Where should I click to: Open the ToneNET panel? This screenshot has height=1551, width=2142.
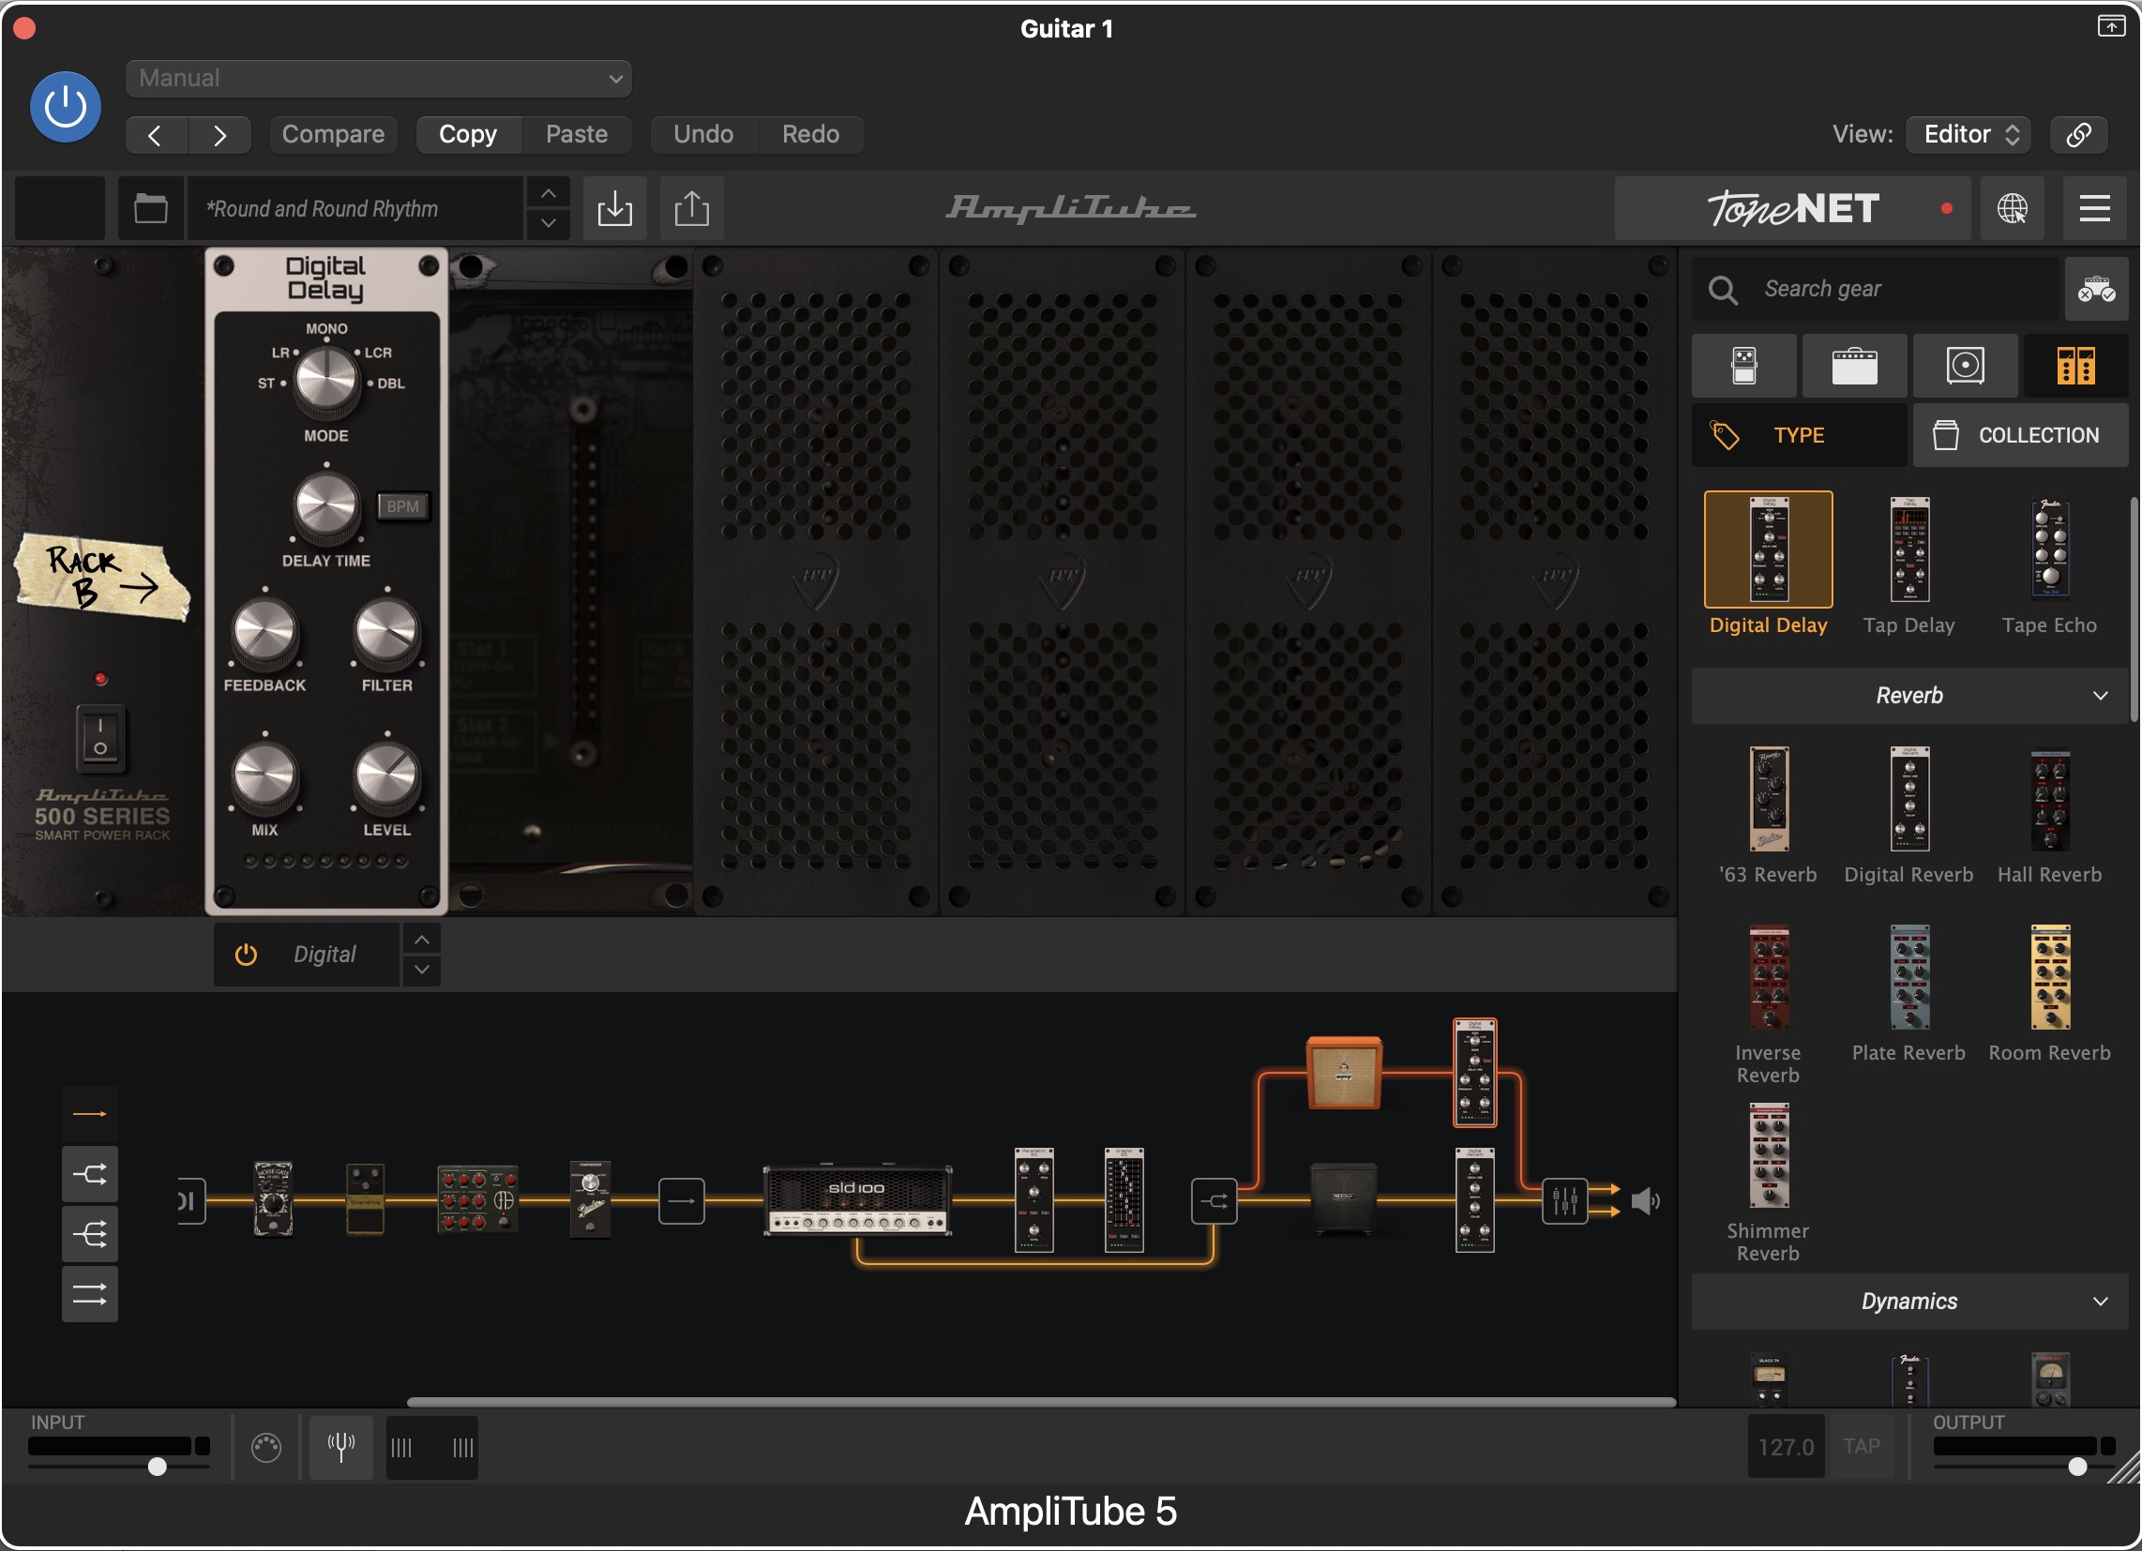[1791, 209]
